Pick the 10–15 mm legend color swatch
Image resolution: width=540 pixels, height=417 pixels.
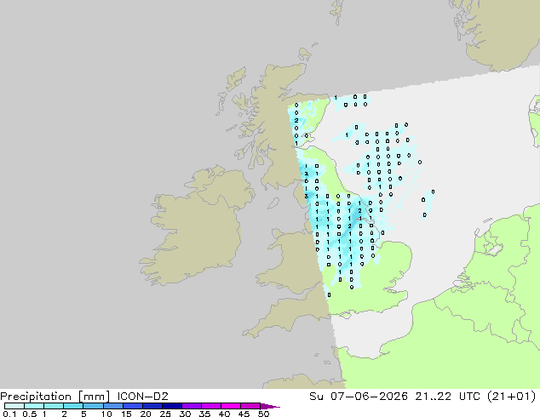coord(112,406)
